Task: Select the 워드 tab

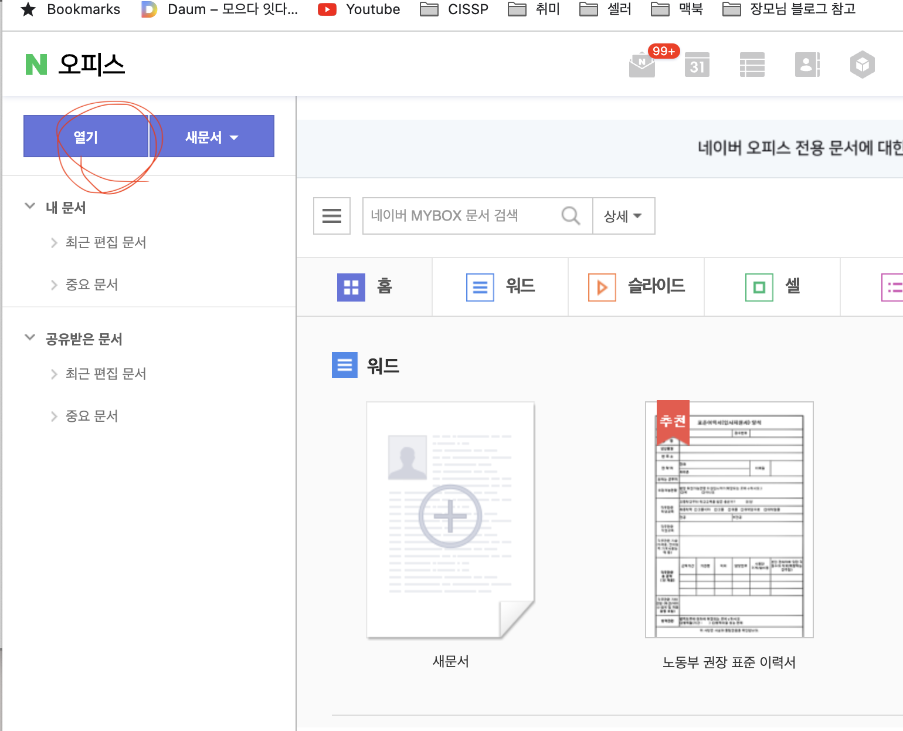Action: (500, 287)
